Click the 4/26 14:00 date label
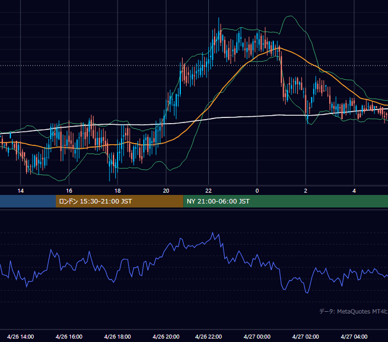The width and height of the screenshot is (388, 342). pyautogui.click(x=21, y=336)
